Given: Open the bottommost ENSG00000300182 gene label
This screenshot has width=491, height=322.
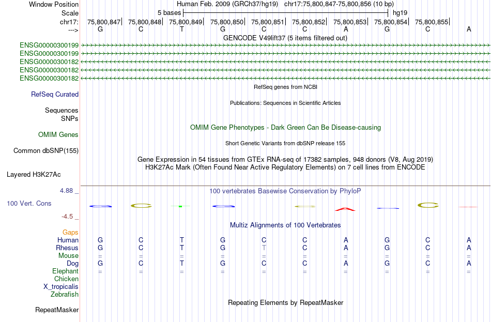Looking at the screenshot, I should pos(49,78).
